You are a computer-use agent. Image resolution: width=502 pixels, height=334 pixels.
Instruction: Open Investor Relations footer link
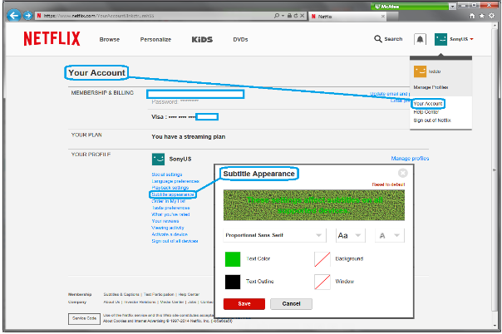tap(140, 302)
